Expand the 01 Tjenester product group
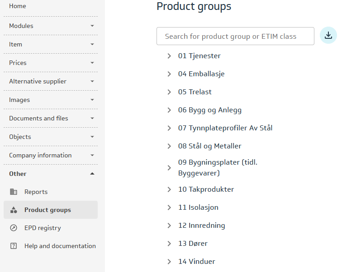This screenshot has height=272, width=356. click(169, 56)
